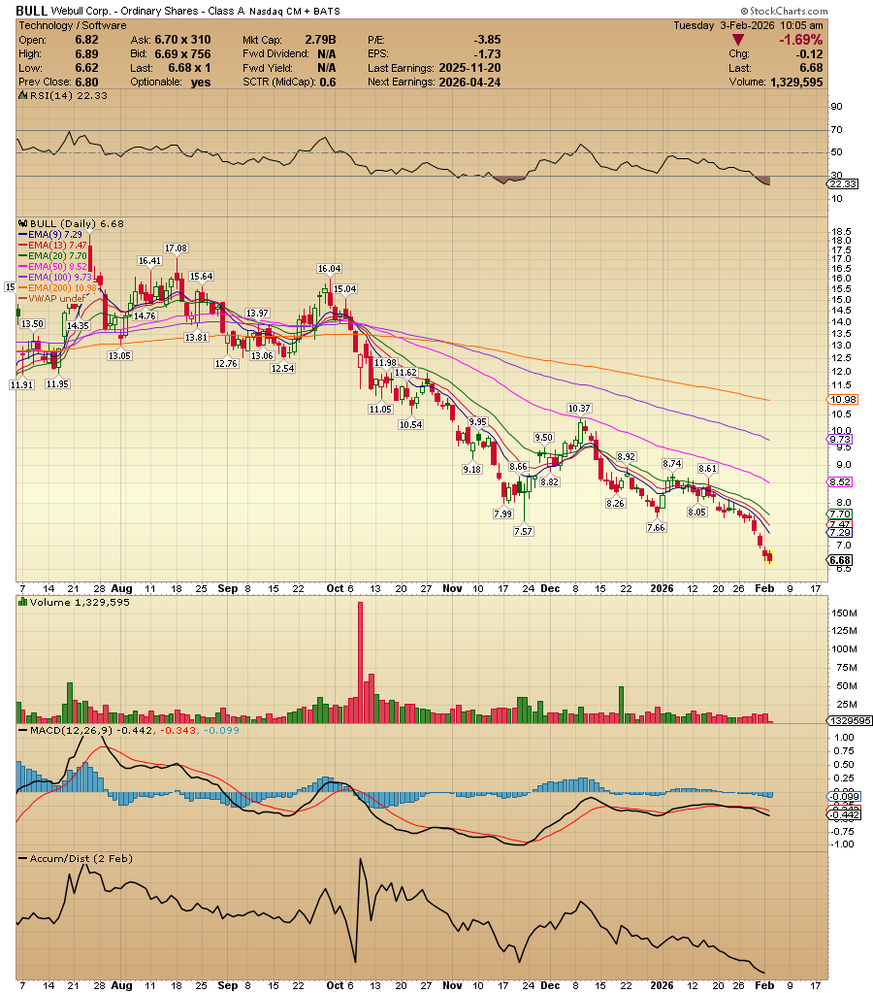Screen dimensions: 873x993
Task: Click the 12.54 September low annotation
Action: tap(282, 369)
